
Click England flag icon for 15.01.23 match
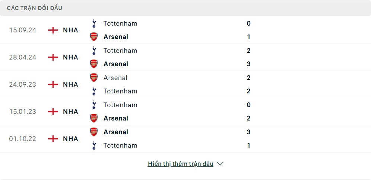(53, 112)
